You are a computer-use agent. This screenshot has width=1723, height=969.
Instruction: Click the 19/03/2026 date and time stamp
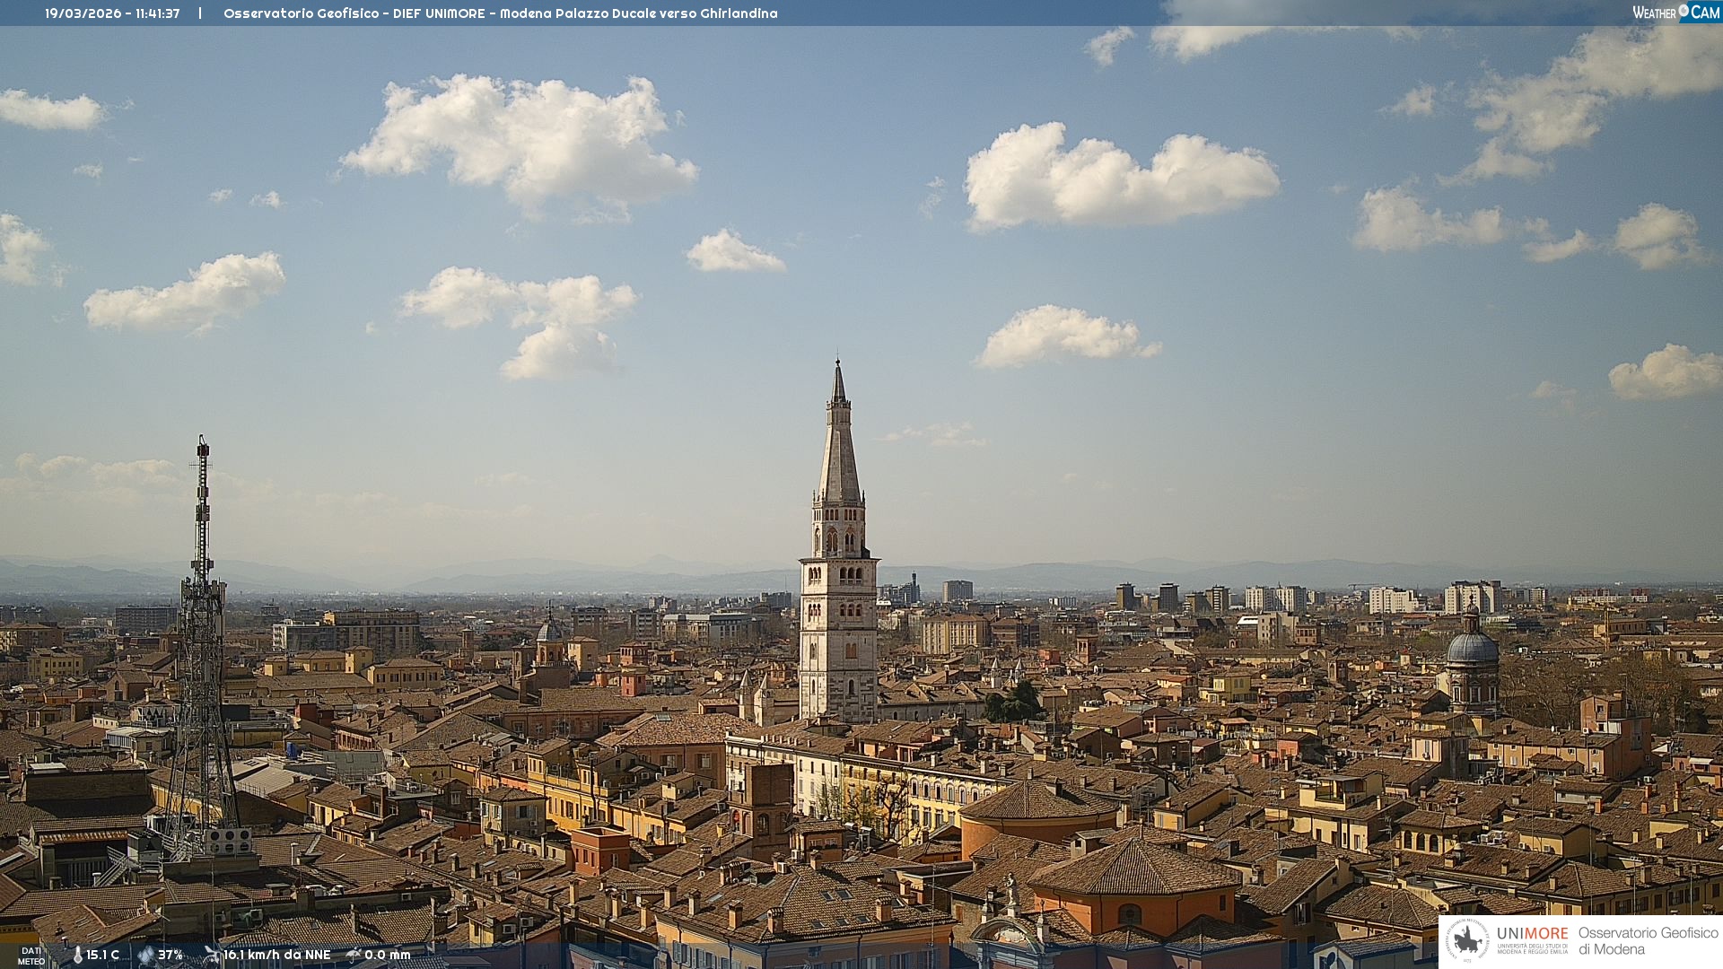(112, 13)
